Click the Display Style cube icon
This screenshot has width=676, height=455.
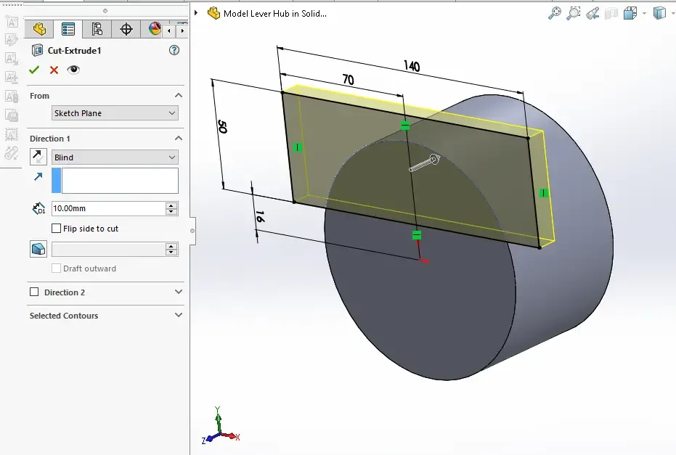point(659,13)
